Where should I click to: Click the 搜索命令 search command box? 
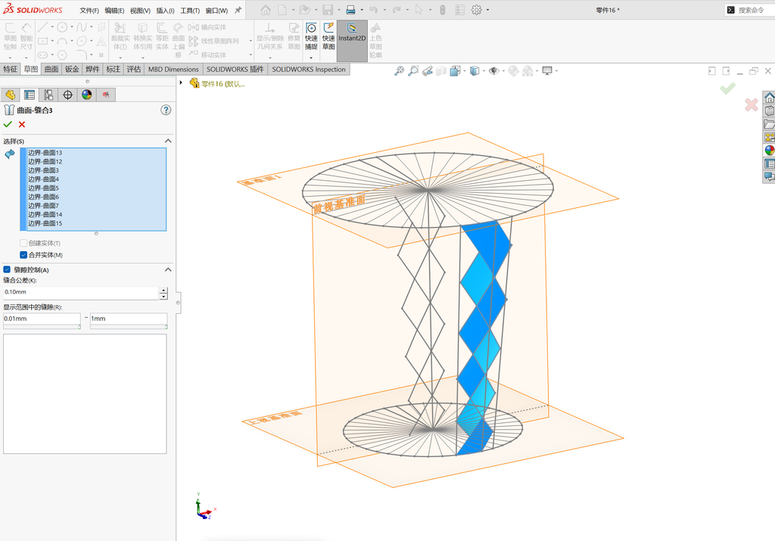click(752, 10)
